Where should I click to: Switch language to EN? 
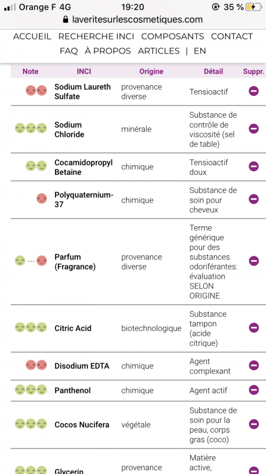click(x=200, y=51)
